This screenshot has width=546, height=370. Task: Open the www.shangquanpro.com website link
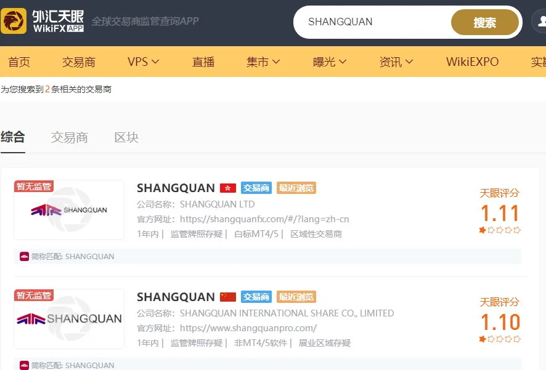(x=248, y=328)
